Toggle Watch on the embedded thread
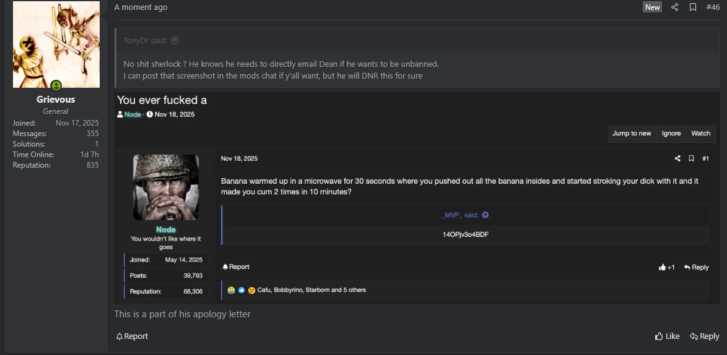This screenshot has height=355, width=727. tap(700, 134)
